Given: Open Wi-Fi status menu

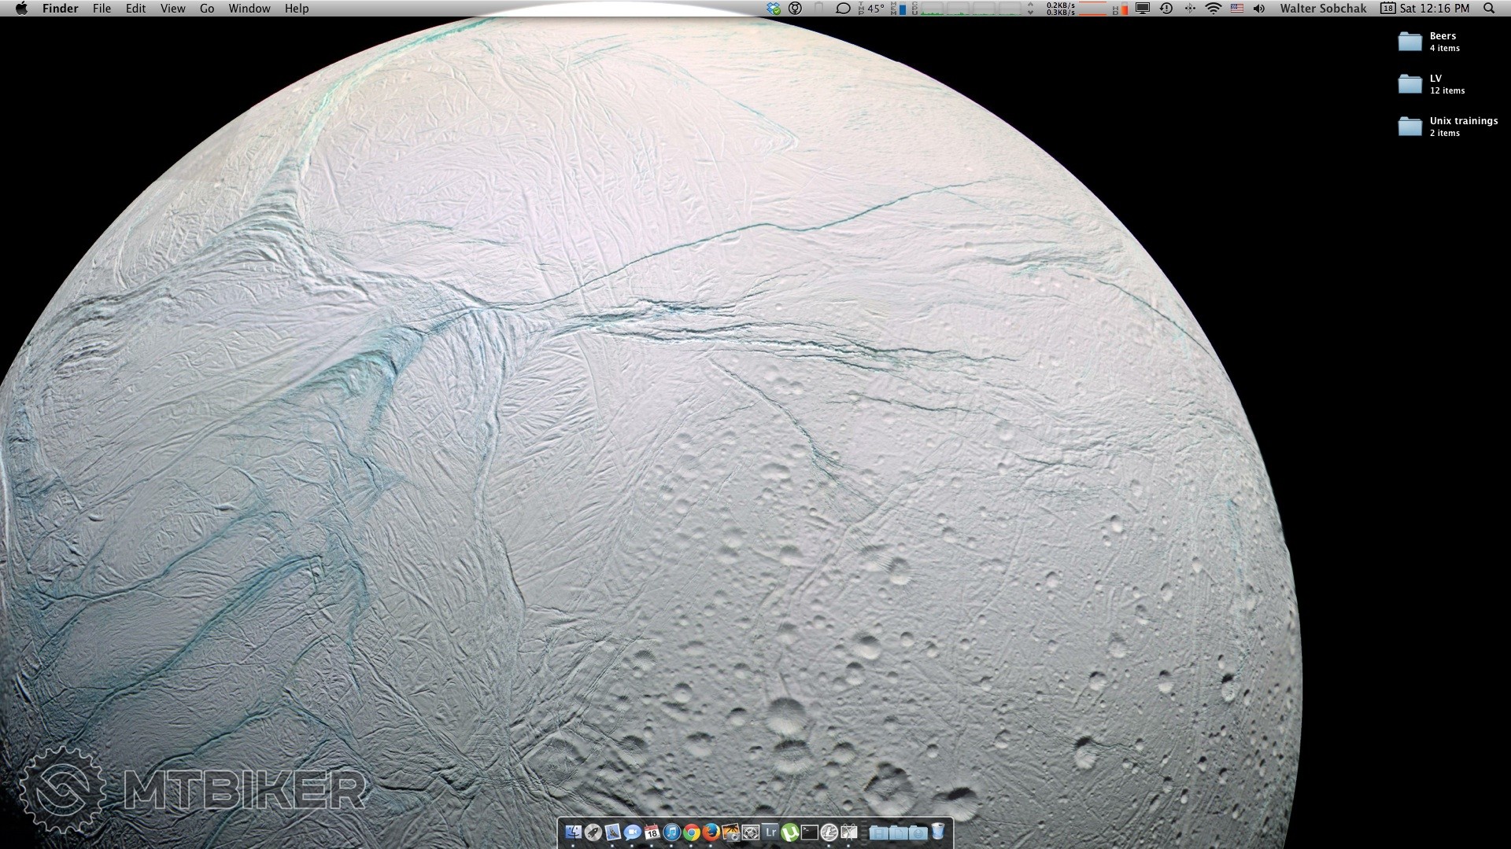Looking at the screenshot, I should pos(1214,9).
